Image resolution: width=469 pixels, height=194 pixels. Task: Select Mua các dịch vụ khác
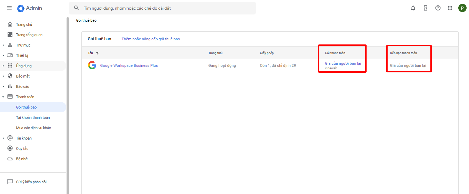click(33, 128)
